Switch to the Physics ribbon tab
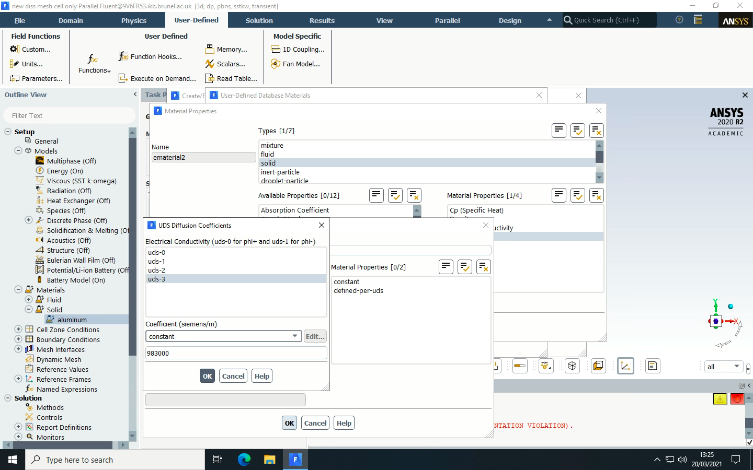The image size is (753, 470). 134,20
